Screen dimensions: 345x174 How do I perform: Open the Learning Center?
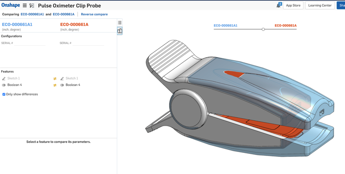point(320,5)
